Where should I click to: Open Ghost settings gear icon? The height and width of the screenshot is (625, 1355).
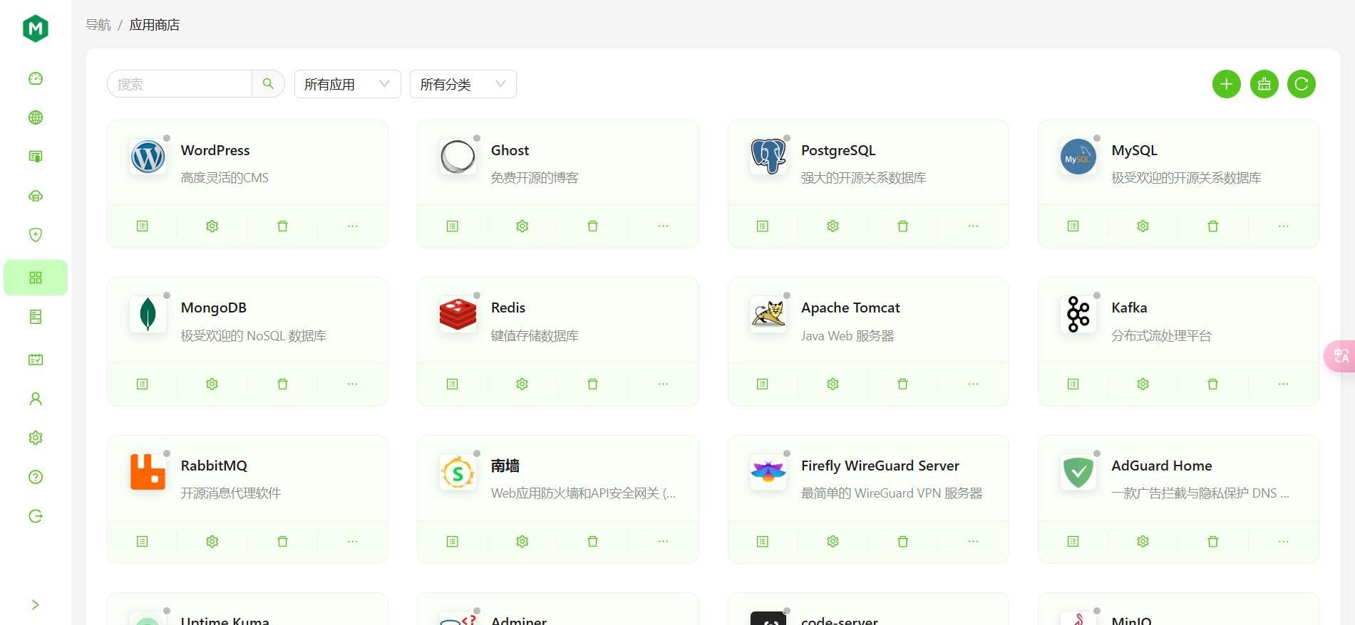tap(522, 226)
